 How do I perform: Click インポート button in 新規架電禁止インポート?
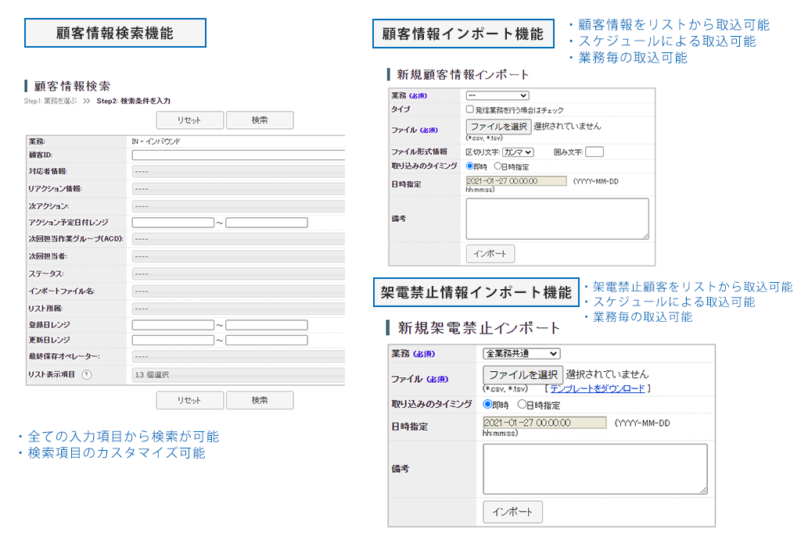pos(513,512)
